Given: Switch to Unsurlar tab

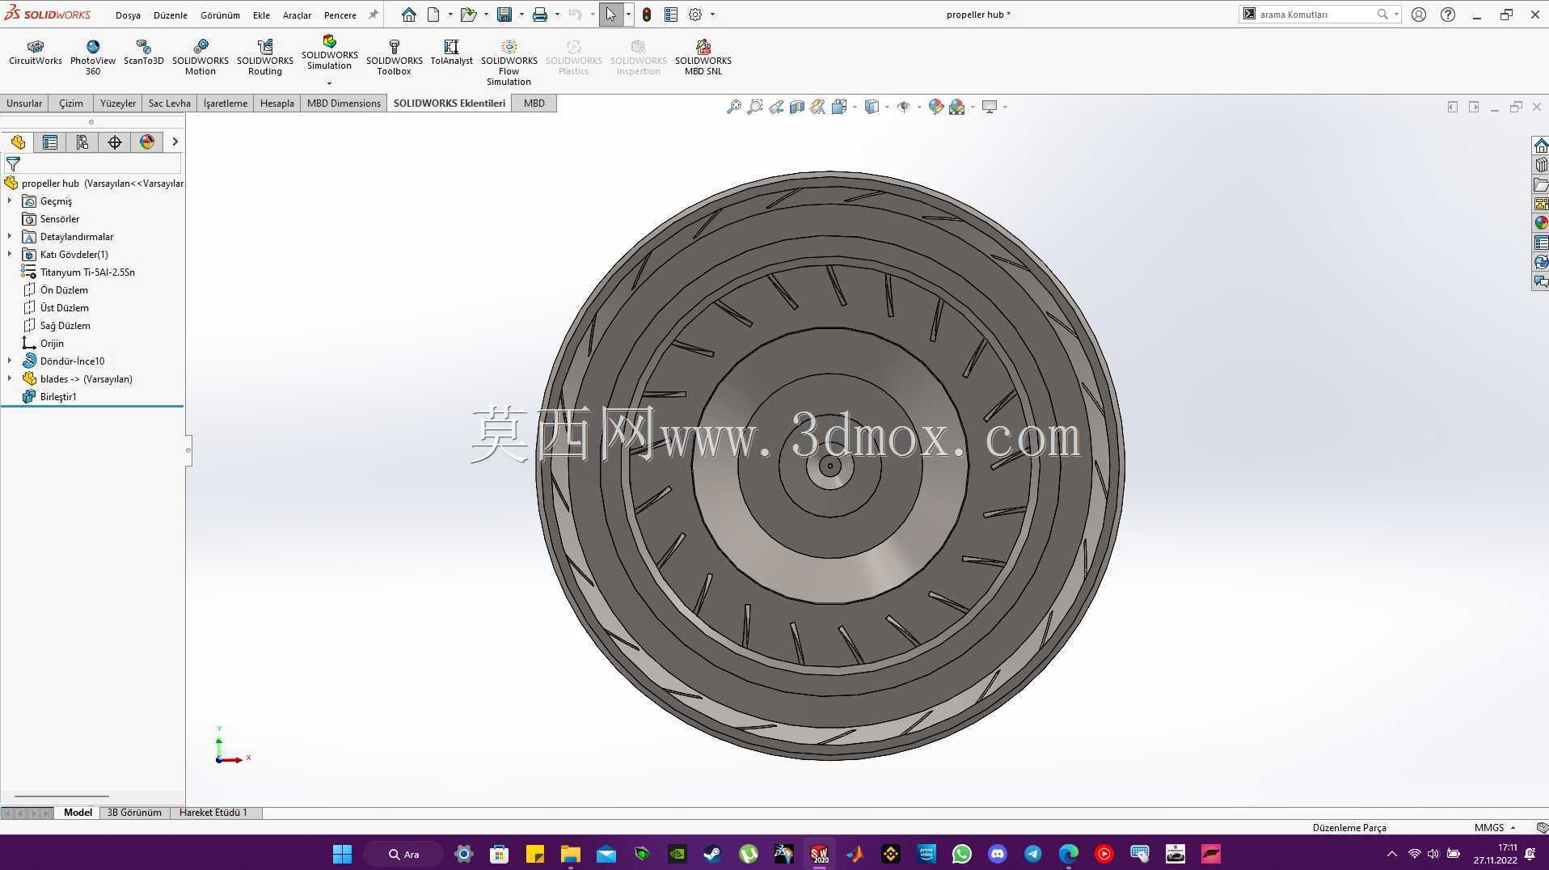Looking at the screenshot, I should click(24, 103).
